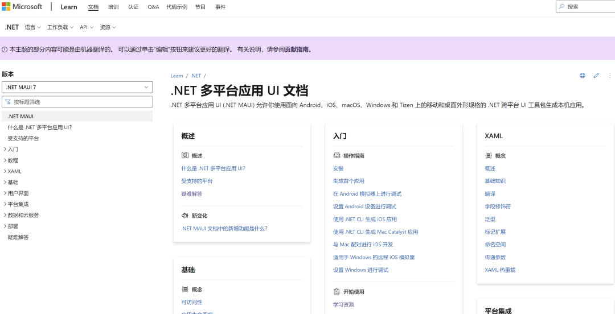Open the 可访问性 link
The width and height of the screenshot is (615, 314).
tap(192, 302)
